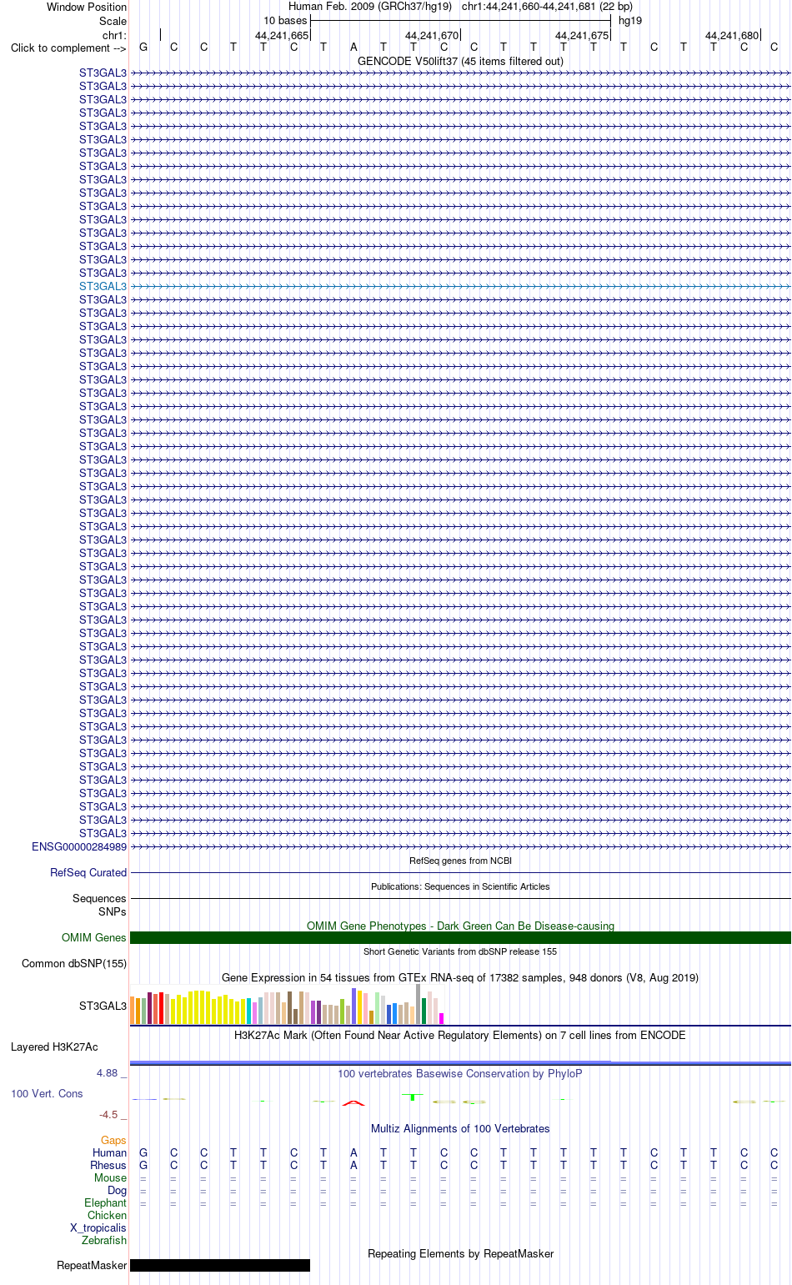Click the black RepeatMasker element bar
Viewport: 792px width, 1285px height.
point(220,1266)
